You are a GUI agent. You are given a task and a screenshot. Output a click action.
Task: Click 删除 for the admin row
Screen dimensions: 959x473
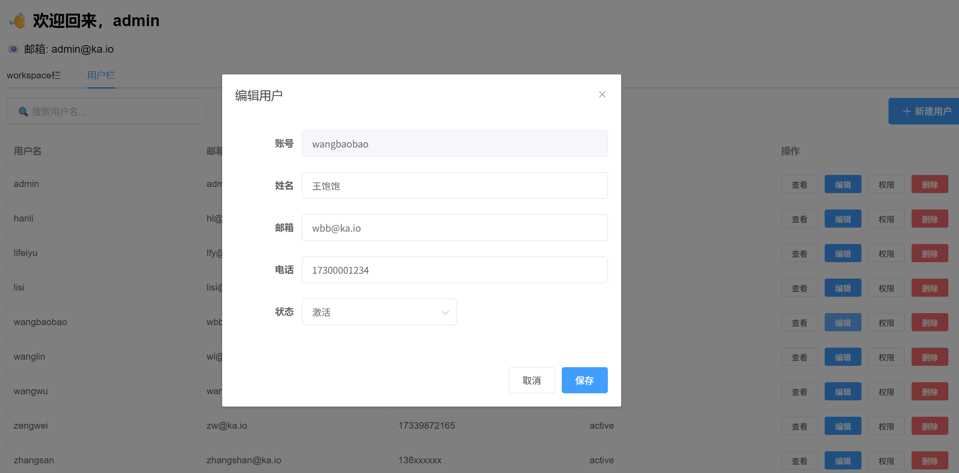930,185
